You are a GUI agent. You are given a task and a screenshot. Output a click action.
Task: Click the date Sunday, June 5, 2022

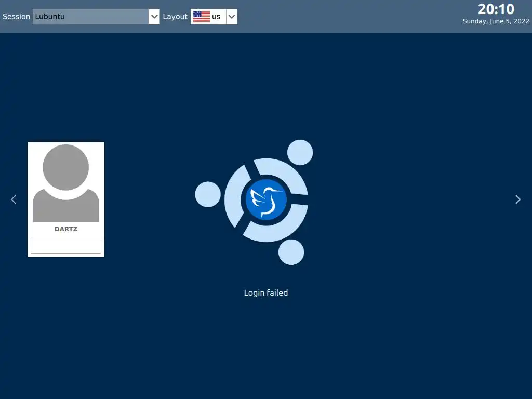point(496,21)
